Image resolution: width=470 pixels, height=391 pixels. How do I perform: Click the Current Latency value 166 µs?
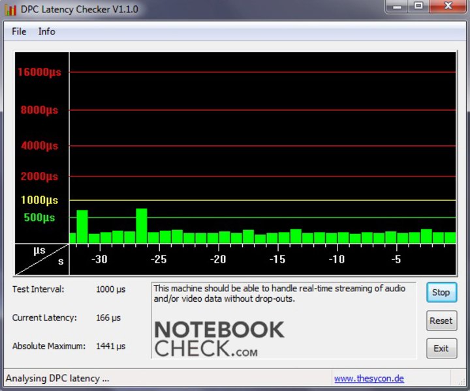(x=108, y=318)
